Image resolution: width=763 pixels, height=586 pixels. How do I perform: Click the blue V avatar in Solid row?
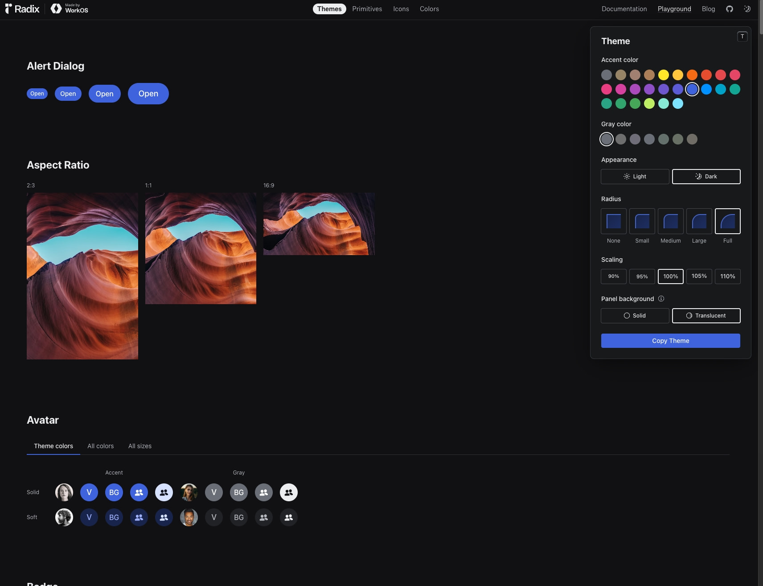(x=89, y=492)
